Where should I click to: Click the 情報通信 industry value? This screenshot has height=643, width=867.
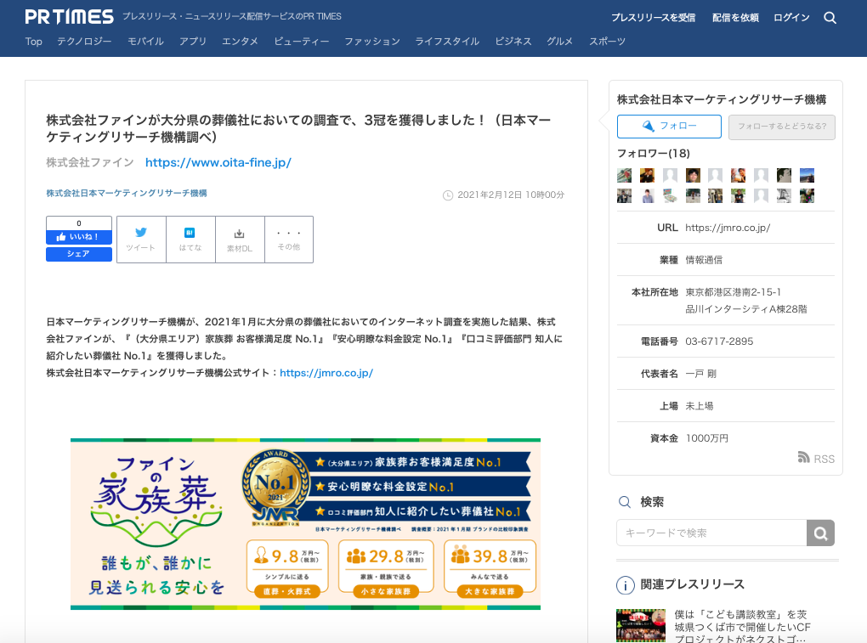coord(704,260)
